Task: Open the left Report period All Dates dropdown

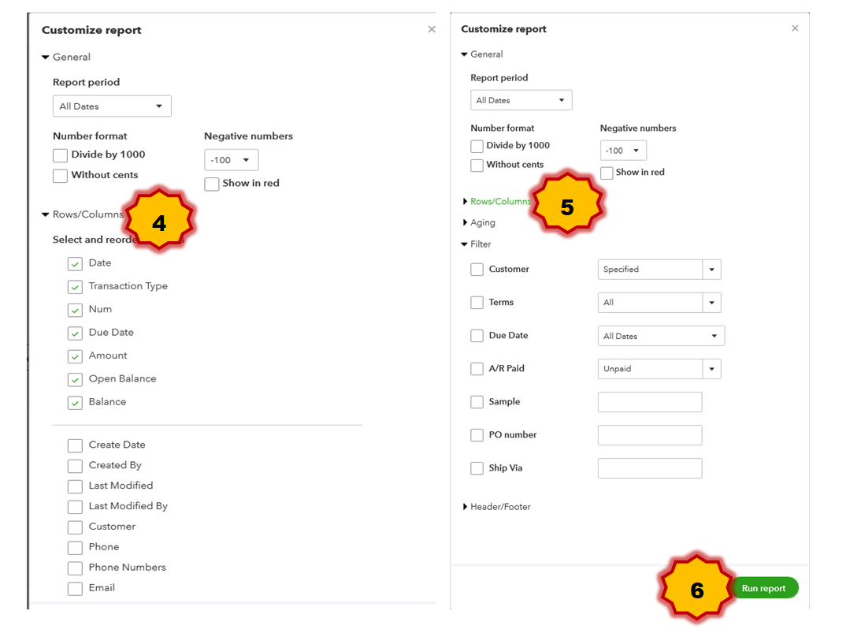Action: tap(112, 106)
